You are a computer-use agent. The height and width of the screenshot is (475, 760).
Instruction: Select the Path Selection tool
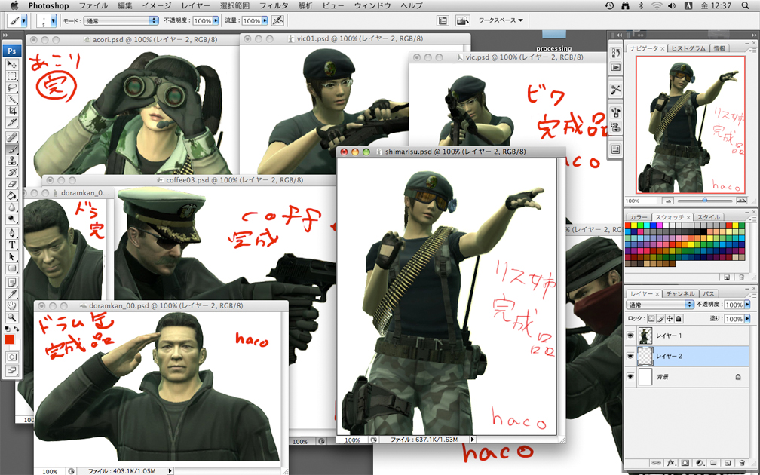click(x=11, y=256)
